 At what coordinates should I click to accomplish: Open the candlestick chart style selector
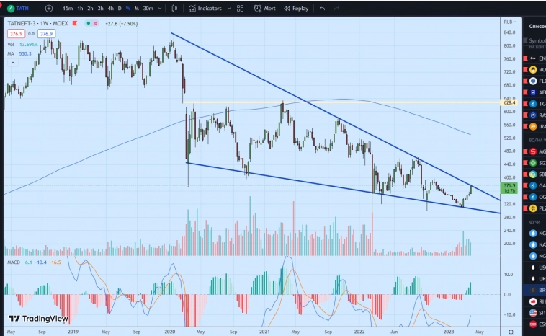tap(174, 9)
